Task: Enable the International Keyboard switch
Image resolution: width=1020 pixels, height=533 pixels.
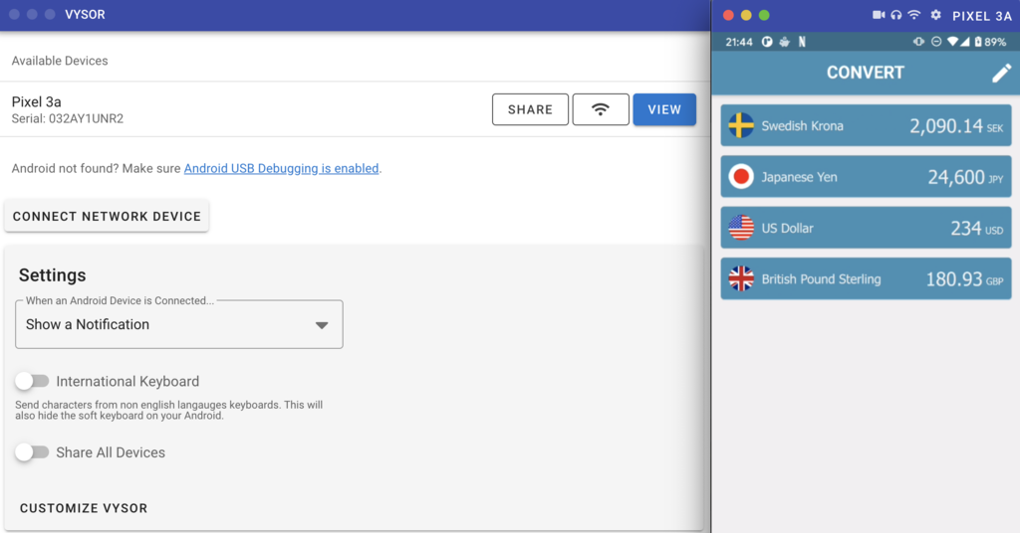Action: point(32,381)
